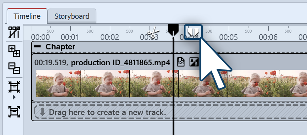
Task: Collapse the Chapter with the minus button
Action: click(38, 47)
